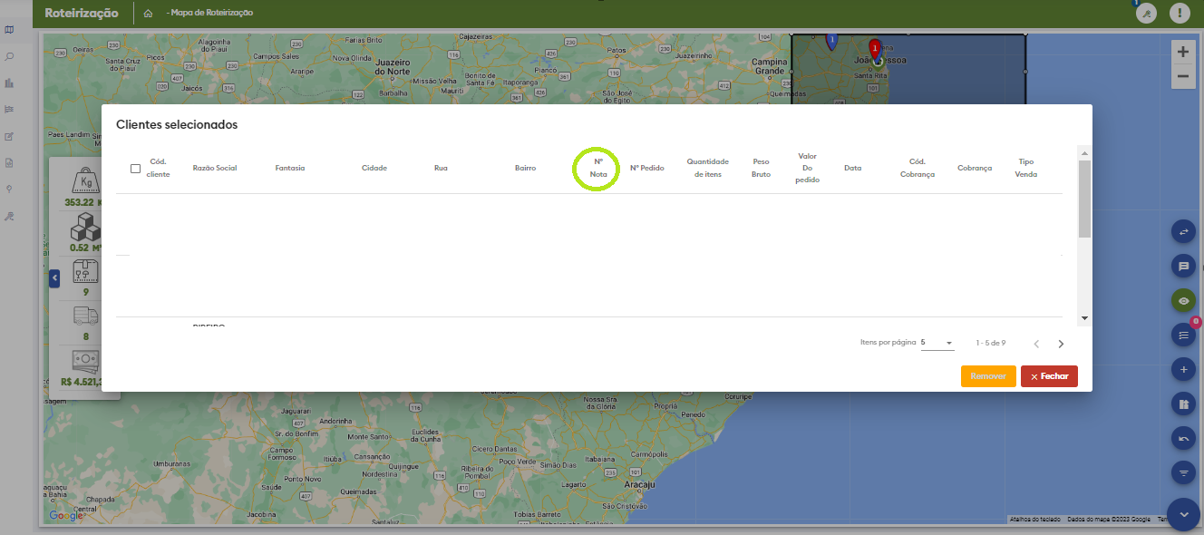
Task: Click the orange Remover button
Action: 988,376
